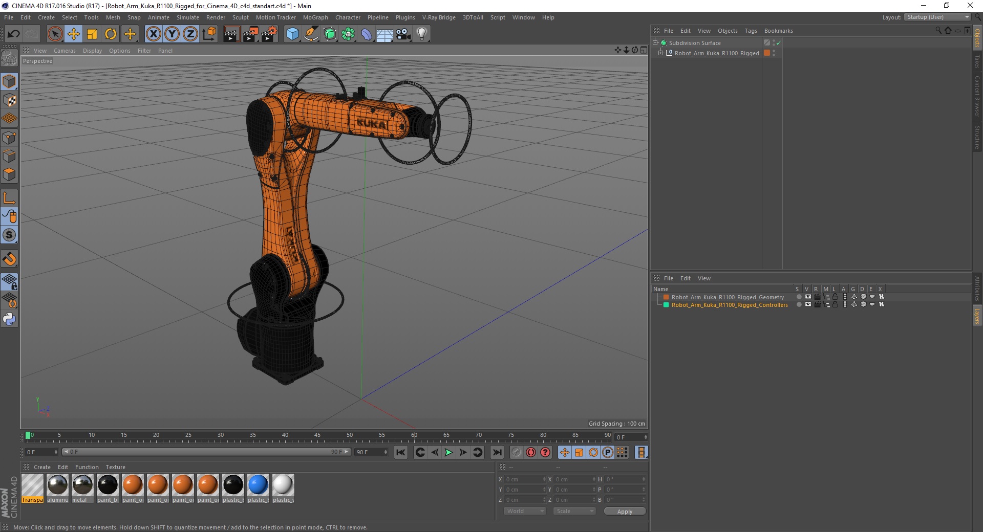The image size is (983, 532).
Task: Select the aluminum material swatch
Action: click(x=57, y=485)
